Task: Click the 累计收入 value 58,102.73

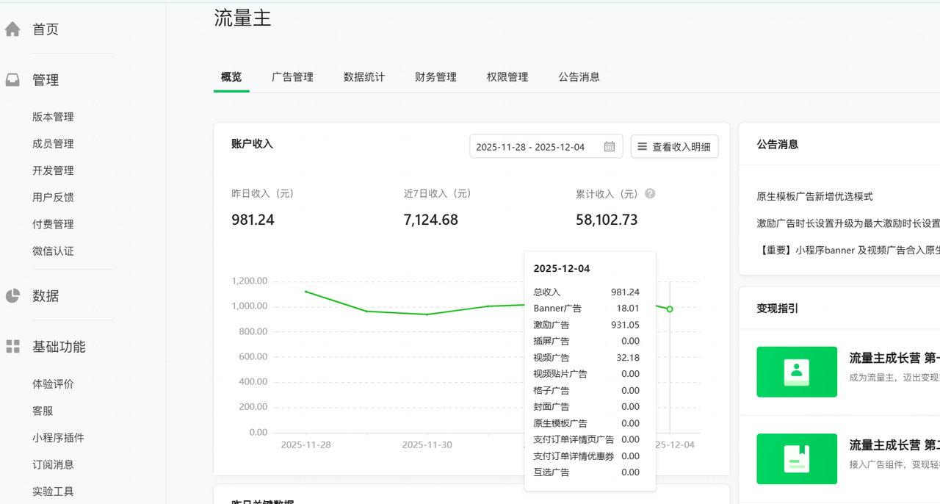Action: (x=607, y=220)
